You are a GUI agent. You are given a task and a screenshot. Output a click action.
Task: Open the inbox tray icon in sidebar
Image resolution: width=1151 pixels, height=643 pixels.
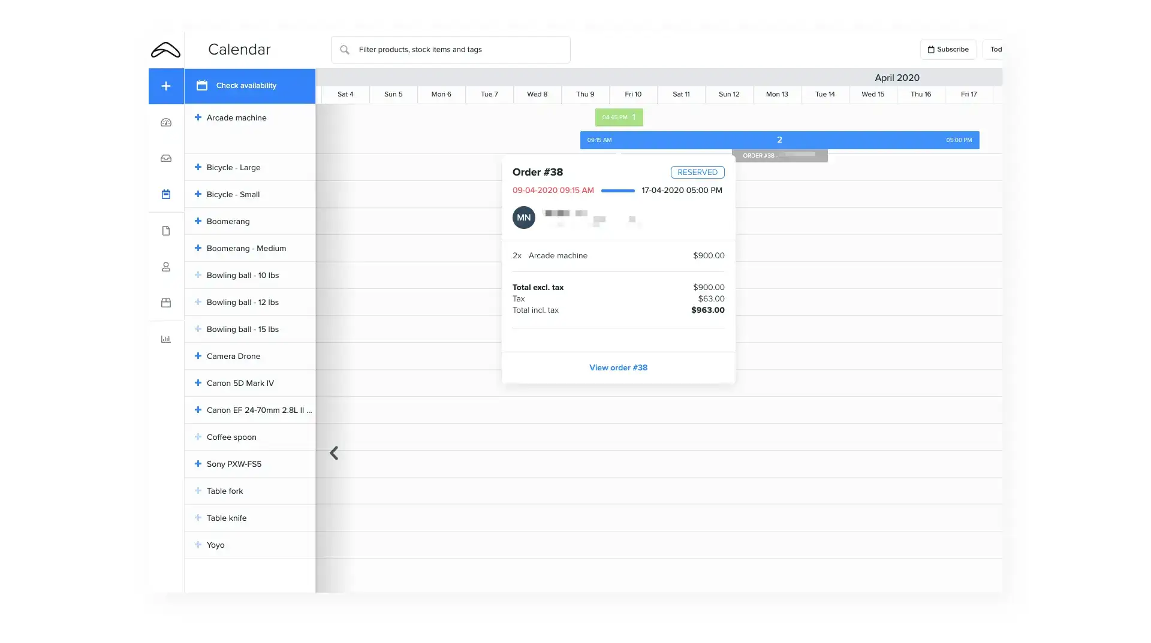pyautogui.click(x=166, y=159)
